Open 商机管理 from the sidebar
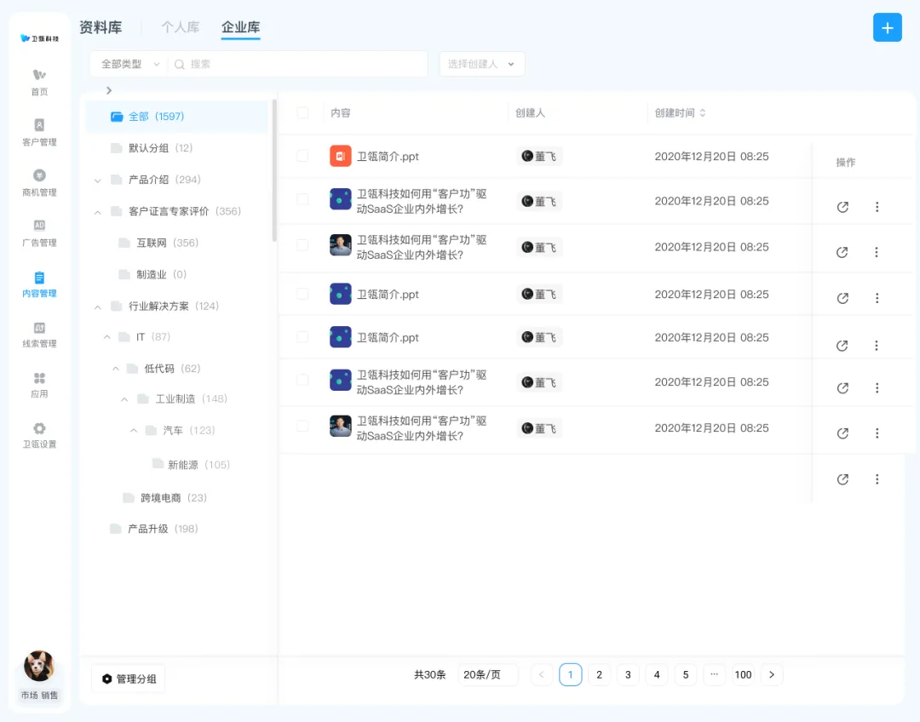This screenshot has height=722, width=920. coord(39,182)
